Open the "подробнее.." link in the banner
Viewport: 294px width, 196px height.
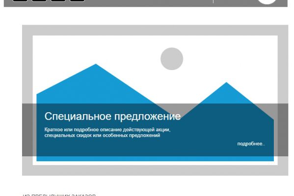[251, 144]
